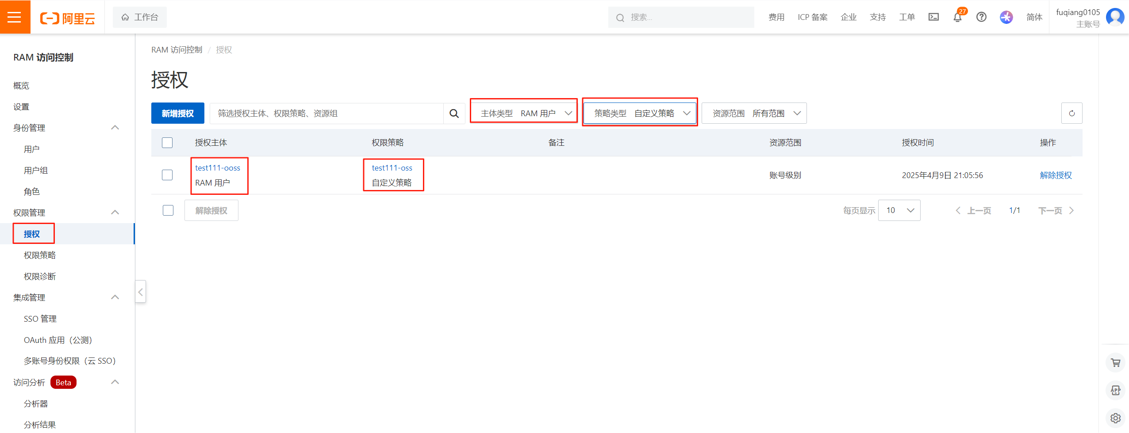This screenshot has width=1129, height=433.
Task: Tick the bottom batch-select checkbox
Action: click(168, 210)
